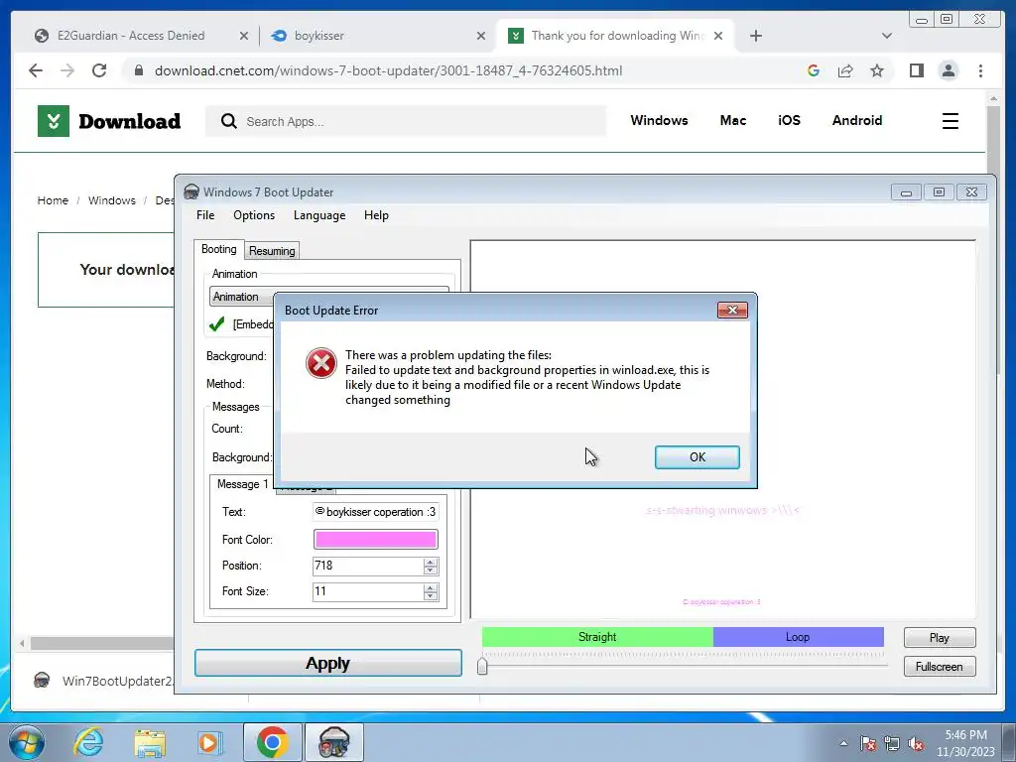Go back in Chrome
Image resolution: width=1016 pixels, height=762 pixels.
pos(36,70)
